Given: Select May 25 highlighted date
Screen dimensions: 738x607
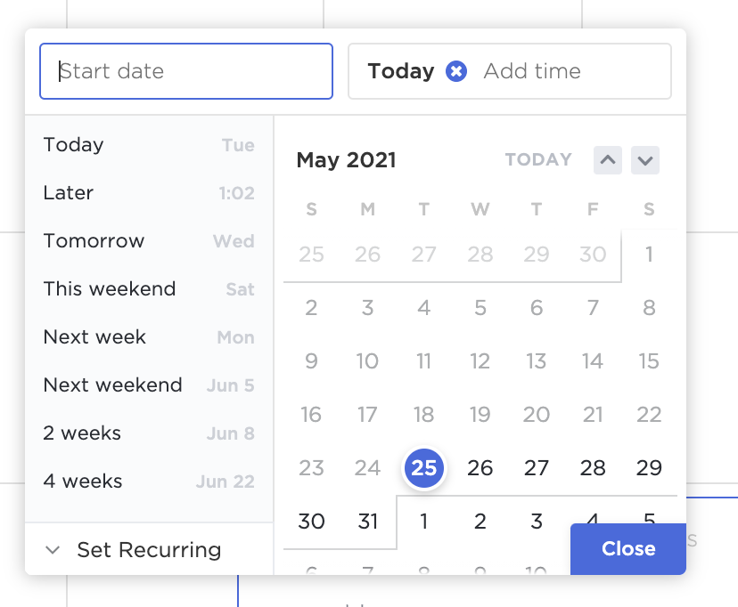Looking at the screenshot, I should click(424, 467).
